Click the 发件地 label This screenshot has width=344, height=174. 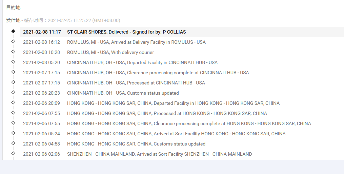pos(13,20)
